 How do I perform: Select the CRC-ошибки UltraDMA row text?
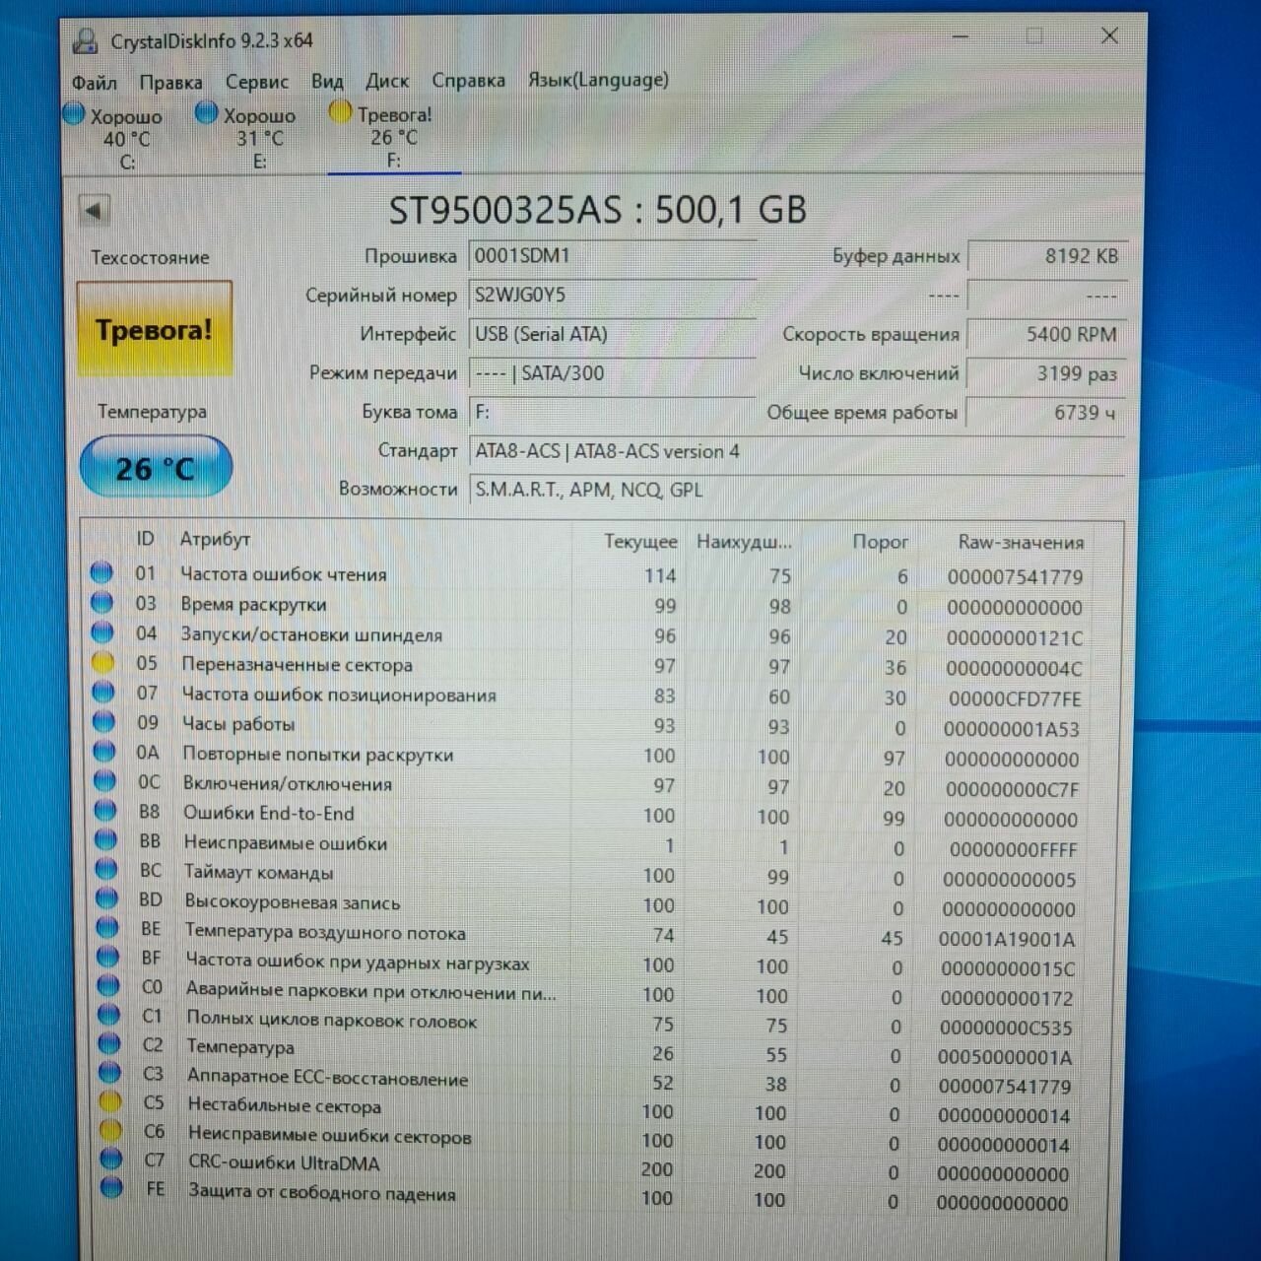284,1163
